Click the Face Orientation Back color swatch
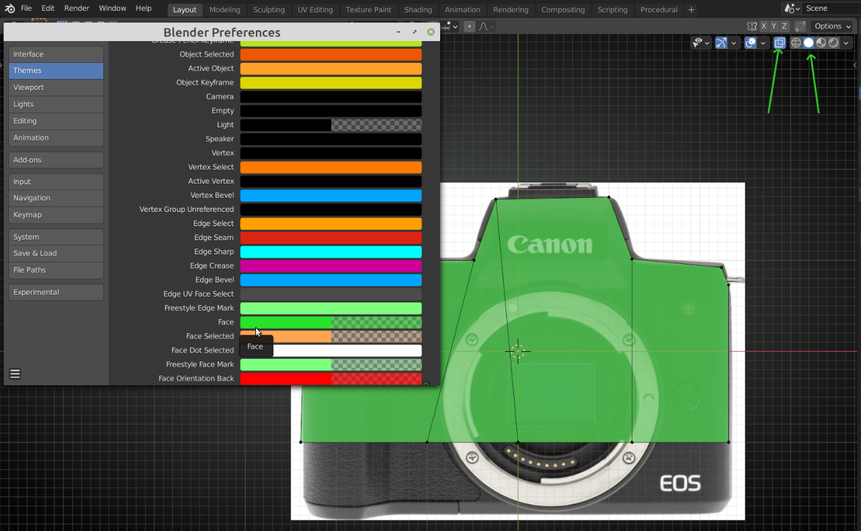Viewport: 861px width, 531px height. (x=331, y=379)
